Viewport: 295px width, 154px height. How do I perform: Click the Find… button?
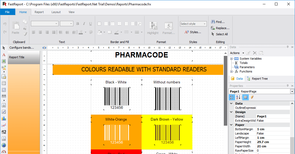point(218,22)
